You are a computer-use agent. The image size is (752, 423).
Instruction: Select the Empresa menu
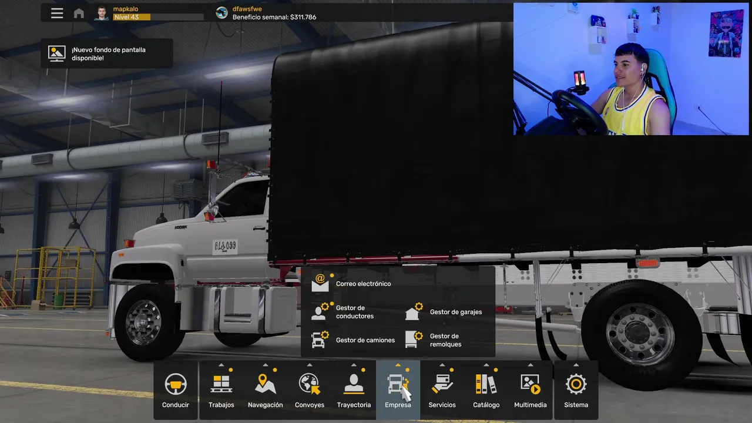click(x=398, y=390)
